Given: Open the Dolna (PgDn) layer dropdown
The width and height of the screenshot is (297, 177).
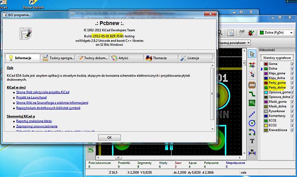Looking at the screenshot, I should click(x=276, y=33).
